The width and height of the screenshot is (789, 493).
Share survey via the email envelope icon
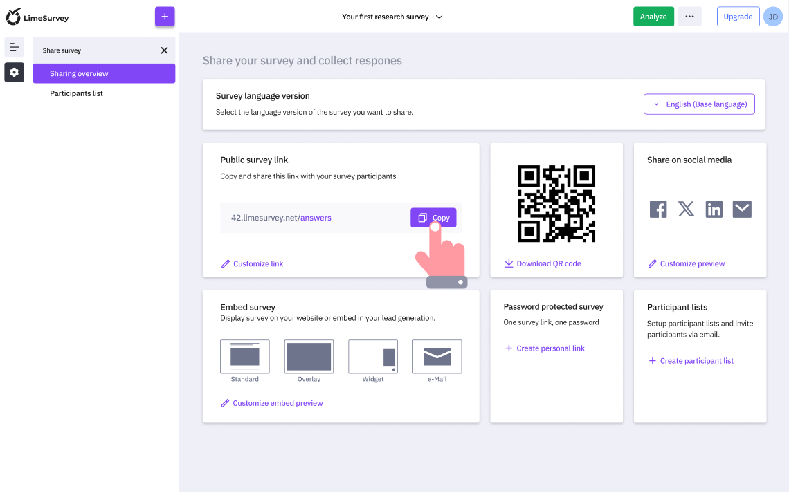tap(741, 209)
